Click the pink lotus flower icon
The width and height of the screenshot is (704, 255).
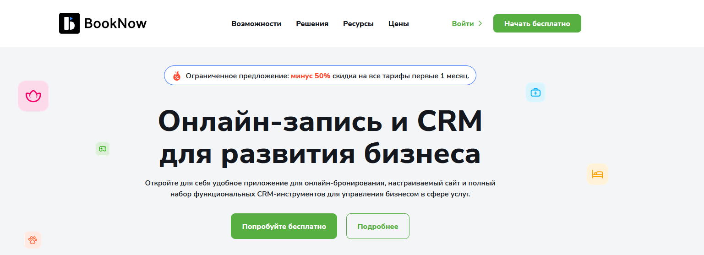pos(33,96)
